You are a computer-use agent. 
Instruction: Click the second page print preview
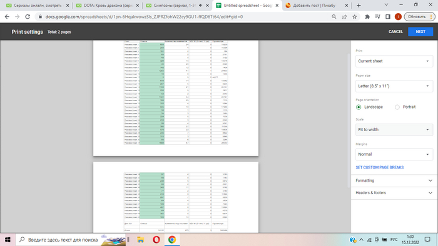[x=176, y=197]
